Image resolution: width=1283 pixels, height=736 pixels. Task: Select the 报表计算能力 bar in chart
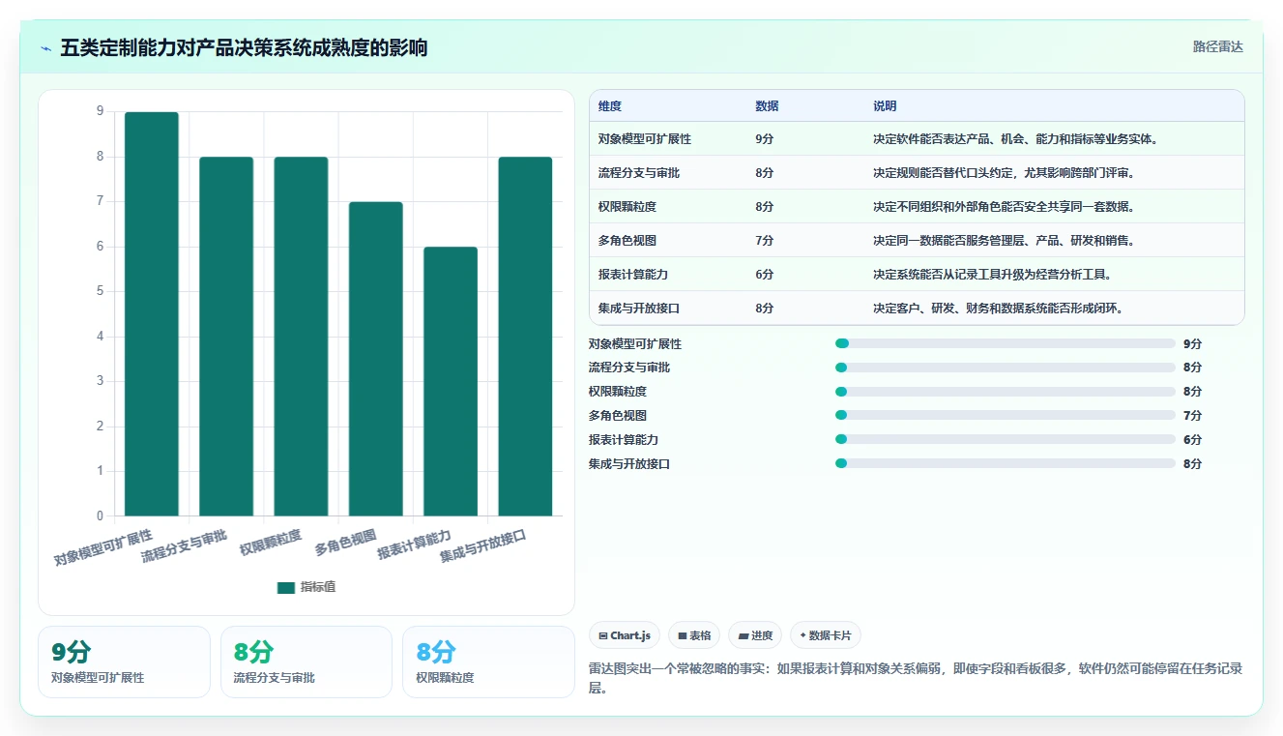(451, 381)
